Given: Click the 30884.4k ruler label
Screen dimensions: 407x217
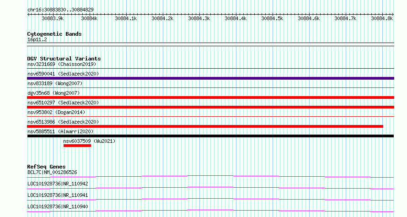Looking at the screenshot, I should pyautogui.click(x=236, y=18).
